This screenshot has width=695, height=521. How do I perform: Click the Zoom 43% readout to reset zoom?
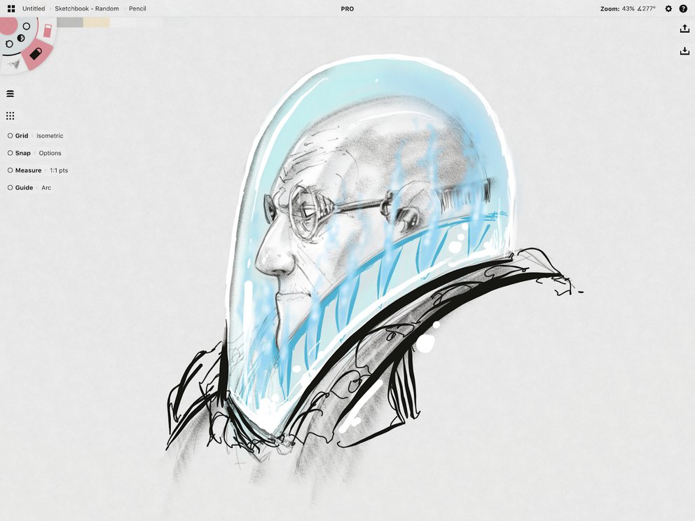[617, 8]
